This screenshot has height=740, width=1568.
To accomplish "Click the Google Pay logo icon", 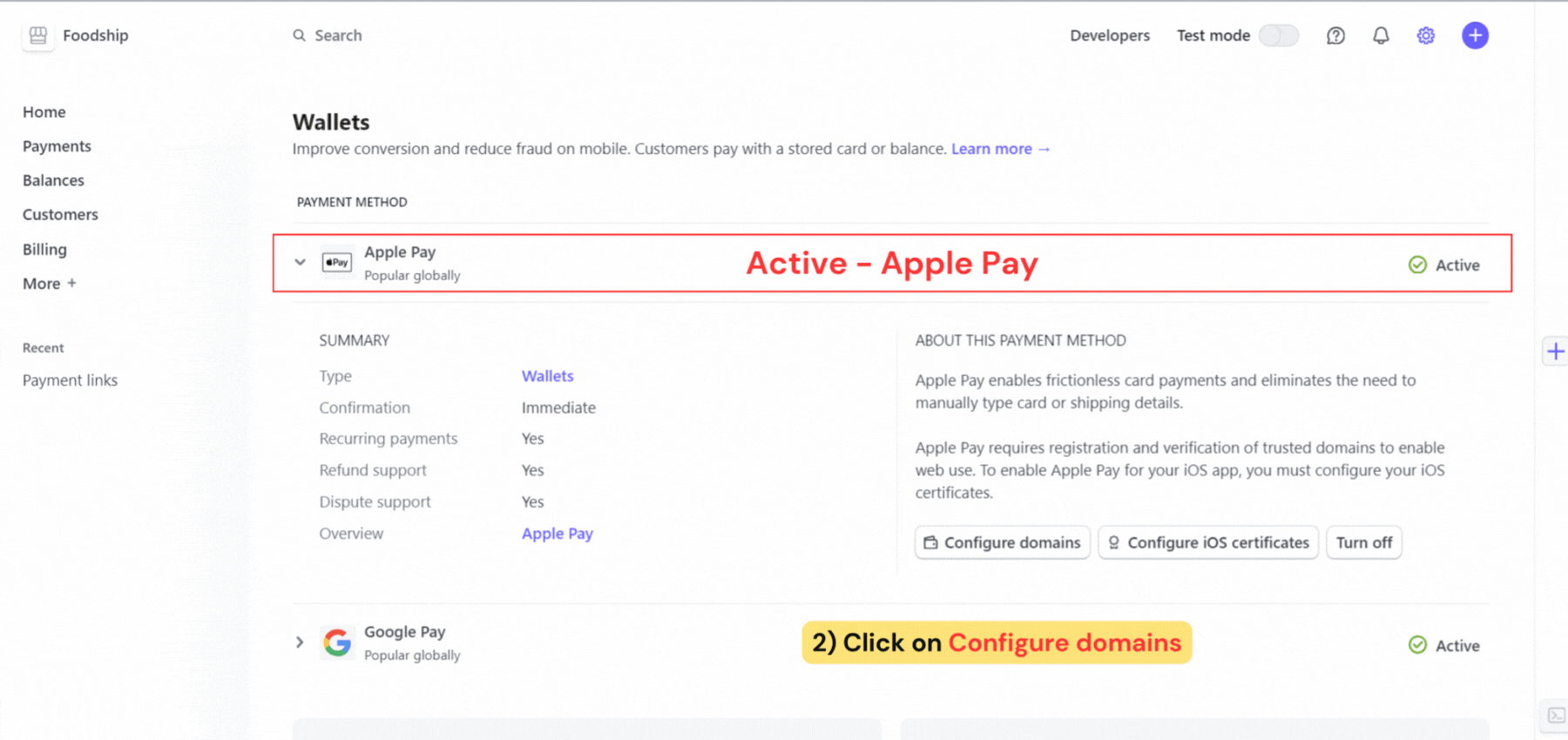I will click(x=337, y=642).
